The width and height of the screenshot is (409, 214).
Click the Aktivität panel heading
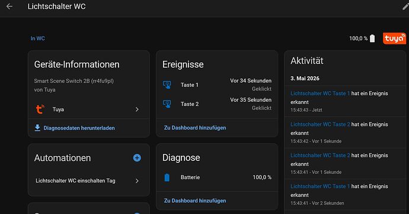pos(307,61)
